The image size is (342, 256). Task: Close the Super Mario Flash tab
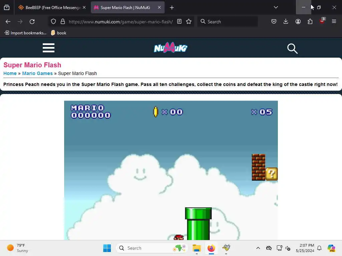pyautogui.click(x=159, y=7)
